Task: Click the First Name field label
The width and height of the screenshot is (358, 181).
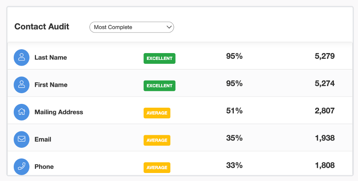Action: 51,85
